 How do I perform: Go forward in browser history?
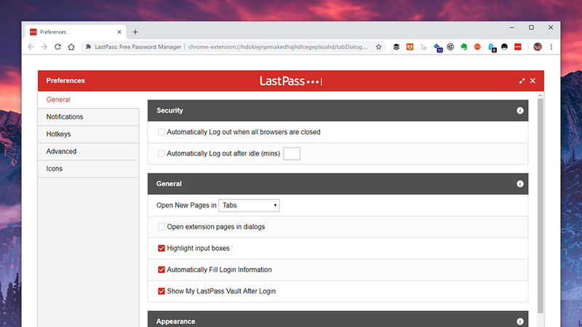(44, 47)
